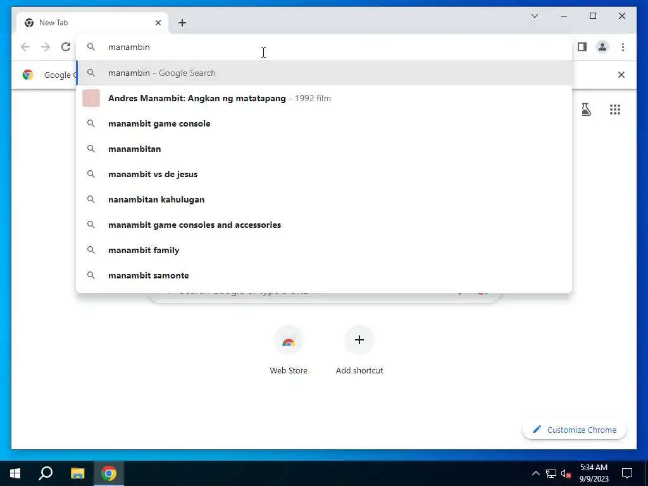Choose nanambitan kahulugan suggestion
The image size is (648, 486).
pyautogui.click(x=325, y=199)
